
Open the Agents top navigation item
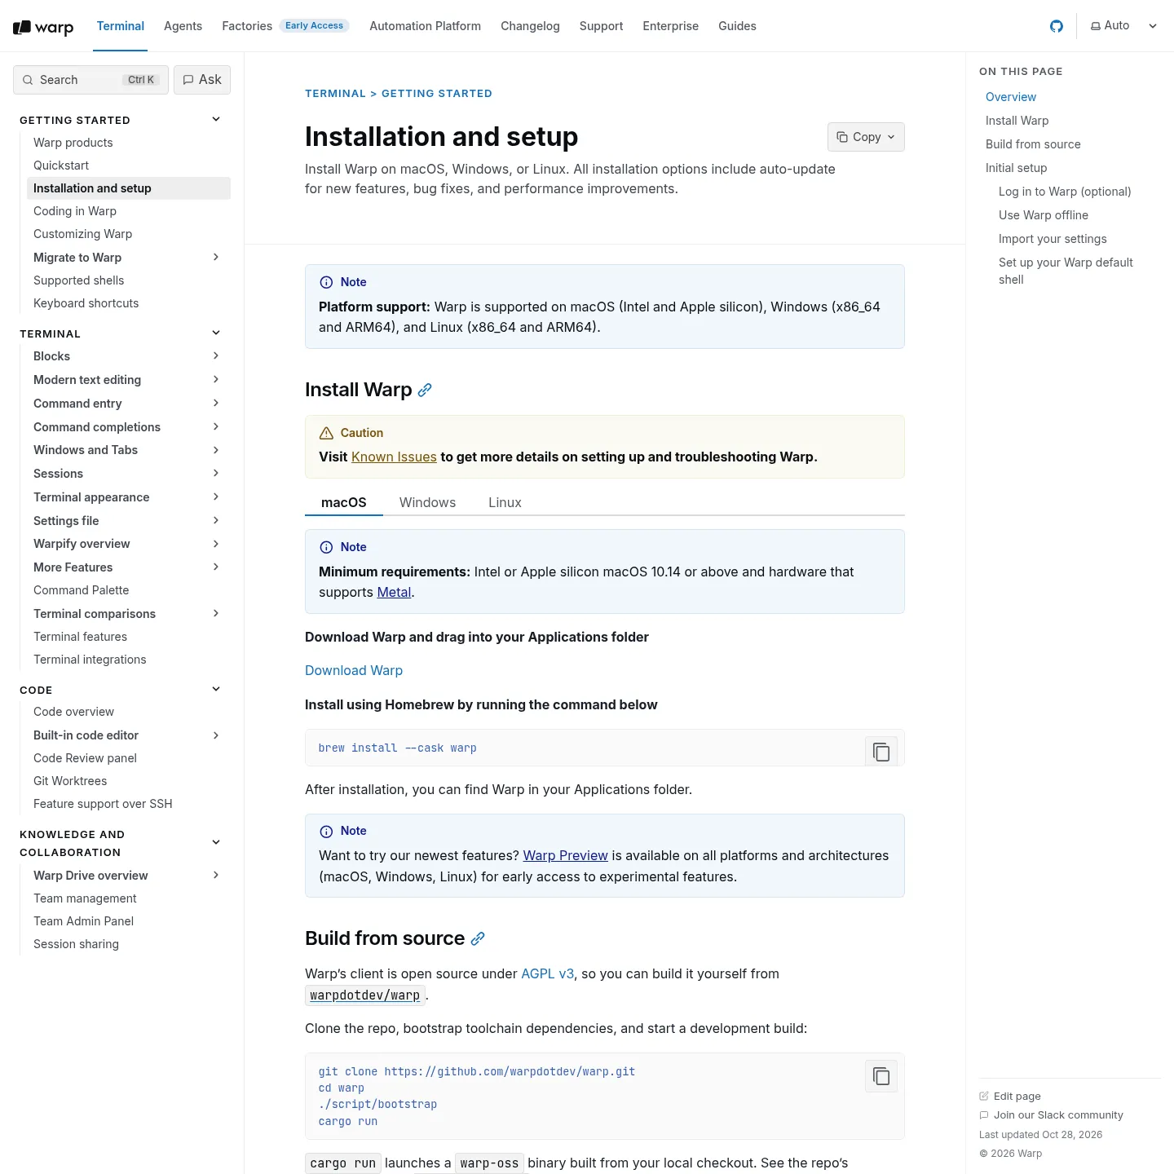click(183, 26)
